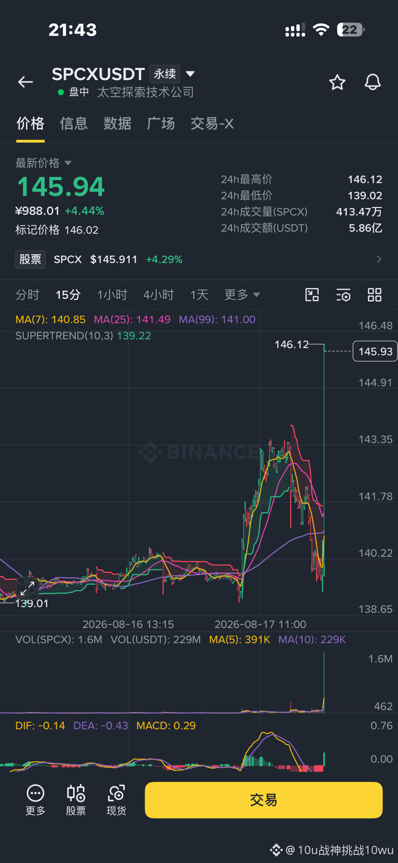Tap the Wi-Fi status icon
This screenshot has width=398, height=863.
pos(321,30)
